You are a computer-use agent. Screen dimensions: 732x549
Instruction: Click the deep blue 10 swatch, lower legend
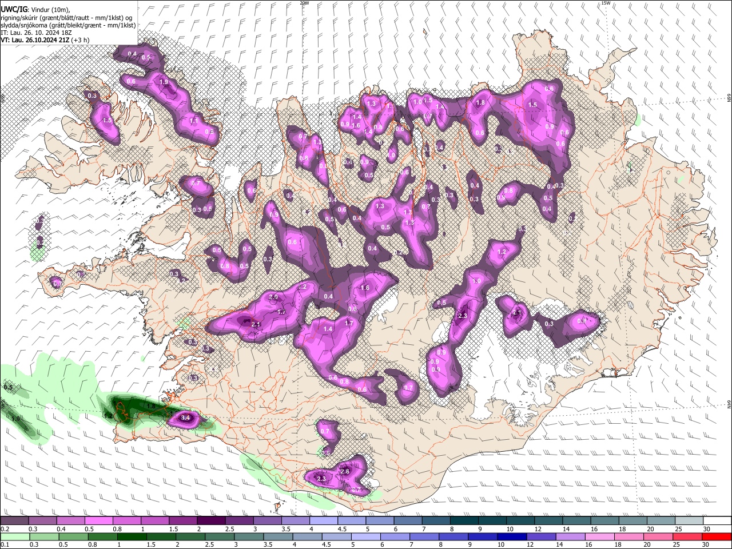(x=512, y=536)
